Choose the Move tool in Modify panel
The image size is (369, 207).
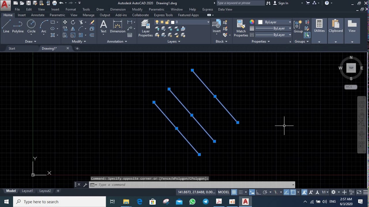pos(65,22)
